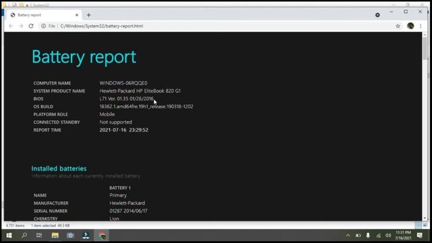Show hidden system tray icons
Screen dimensions: 432x243
pyautogui.click(x=348, y=236)
